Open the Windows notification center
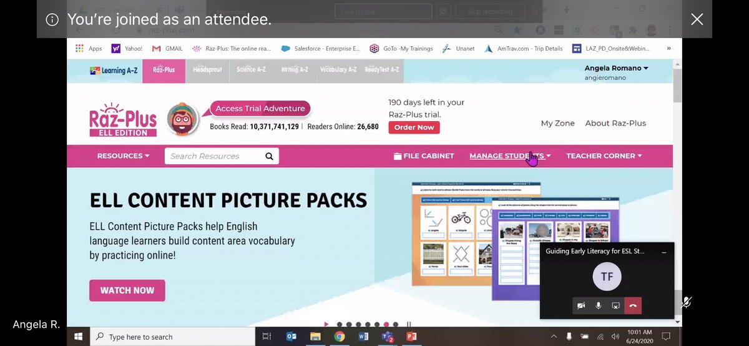Image resolution: width=749 pixels, height=346 pixels. 666,337
